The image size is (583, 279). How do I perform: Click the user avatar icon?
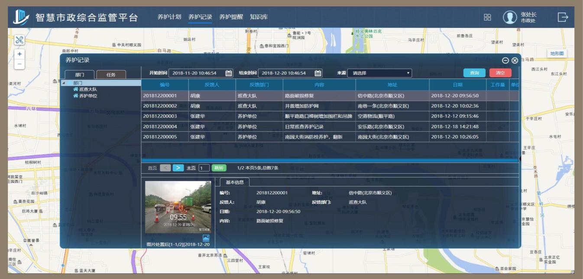(510, 17)
